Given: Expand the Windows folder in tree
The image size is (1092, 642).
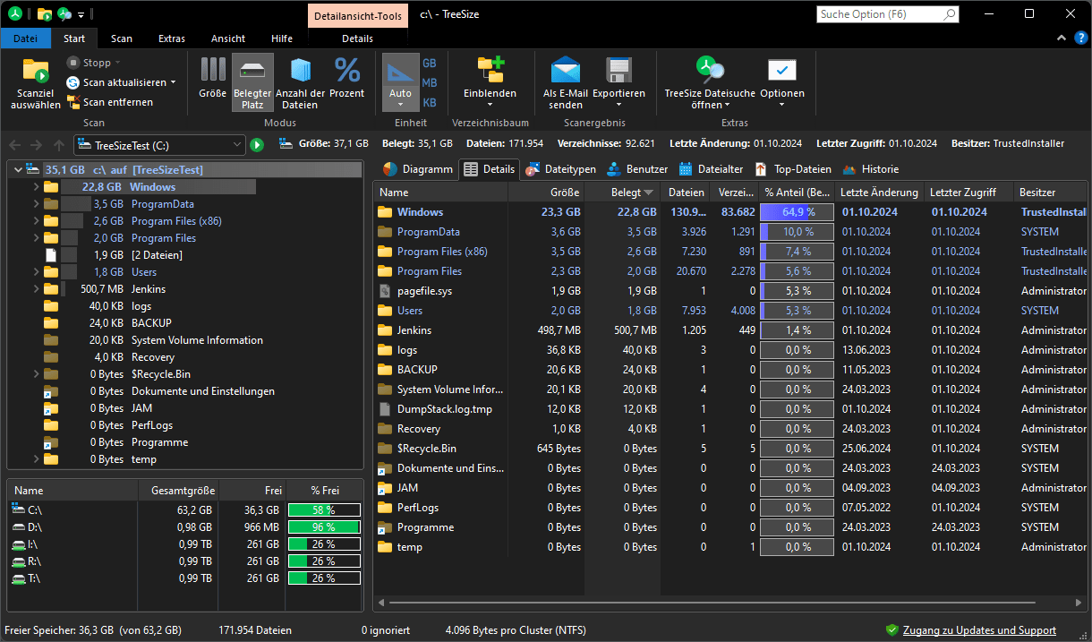Looking at the screenshot, I should coord(36,187).
